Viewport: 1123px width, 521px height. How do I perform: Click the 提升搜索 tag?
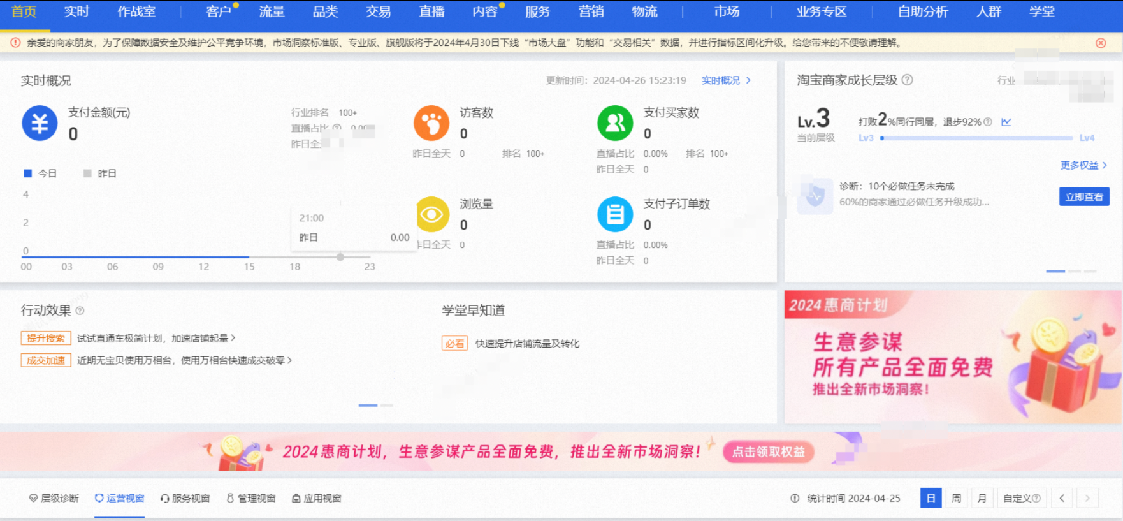pyautogui.click(x=46, y=339)
